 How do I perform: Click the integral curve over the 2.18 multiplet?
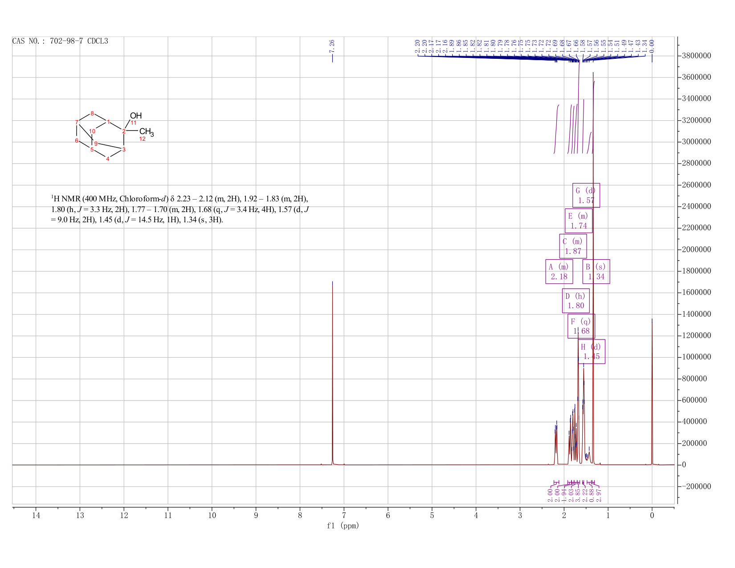[556, 129]
